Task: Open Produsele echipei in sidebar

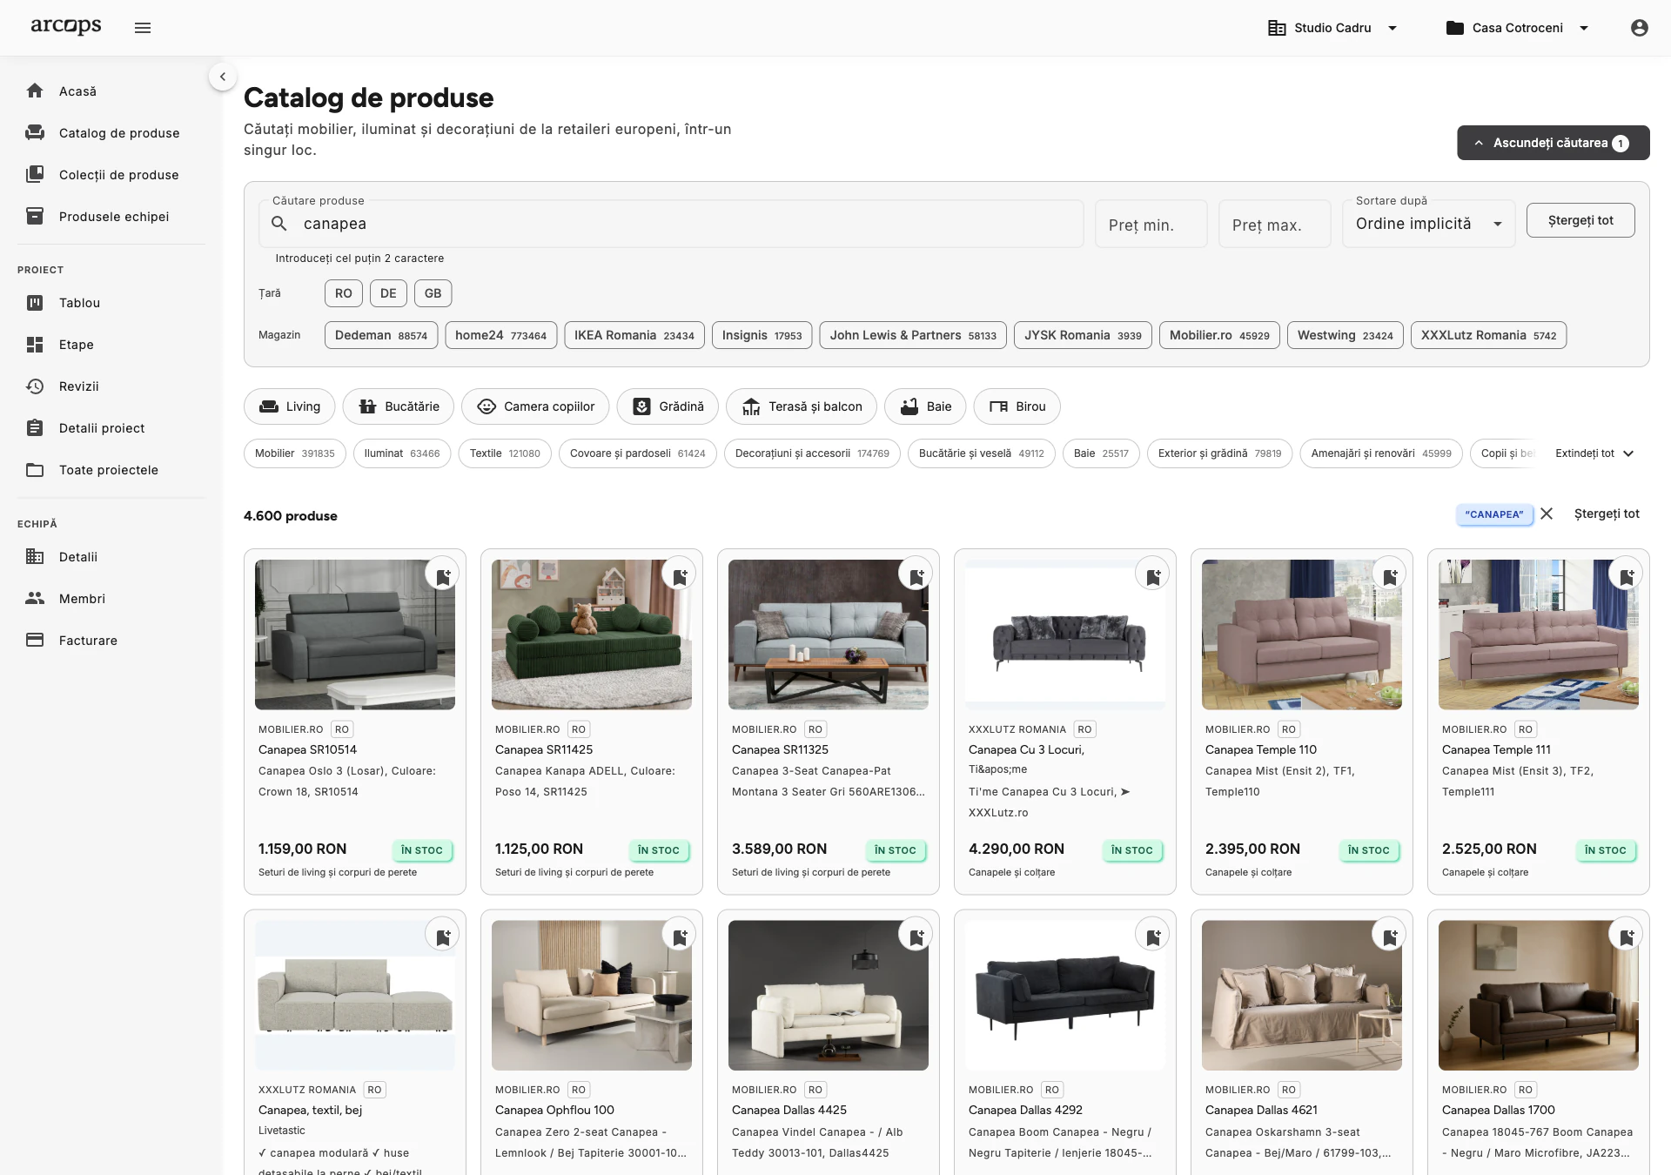Action: (111, 217)
